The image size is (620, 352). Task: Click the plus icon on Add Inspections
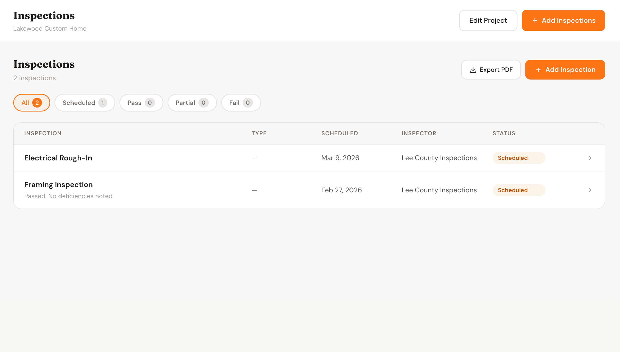535,21
